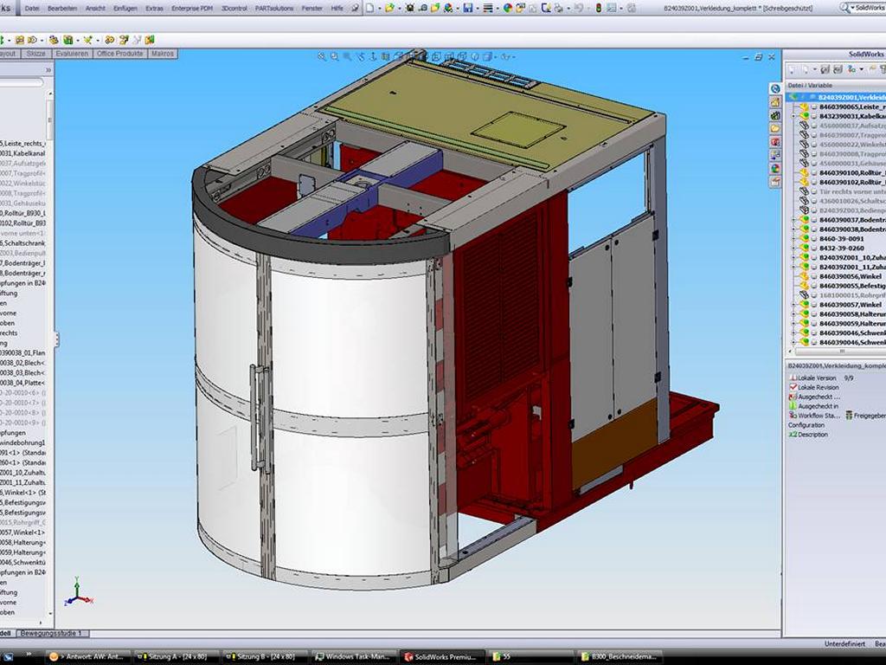Viewport: 886px width, 665px height.
Task: Open the Custom Properties task pane tab
Action: click(x=774, y=182)
